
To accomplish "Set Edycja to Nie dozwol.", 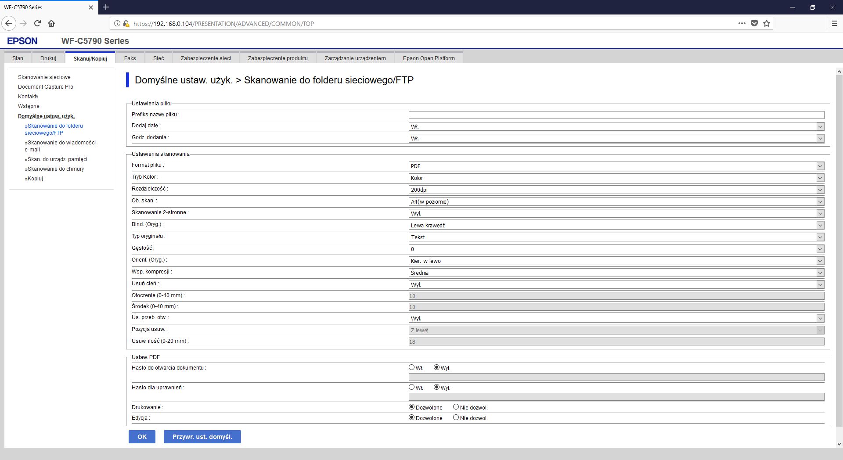I will pos(456,417).
